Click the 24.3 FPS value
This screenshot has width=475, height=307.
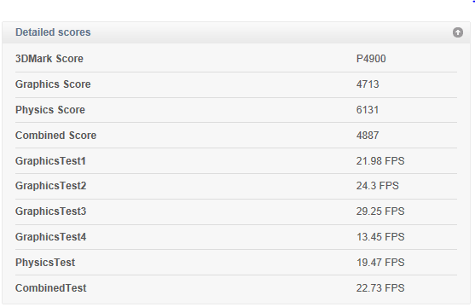378,186
